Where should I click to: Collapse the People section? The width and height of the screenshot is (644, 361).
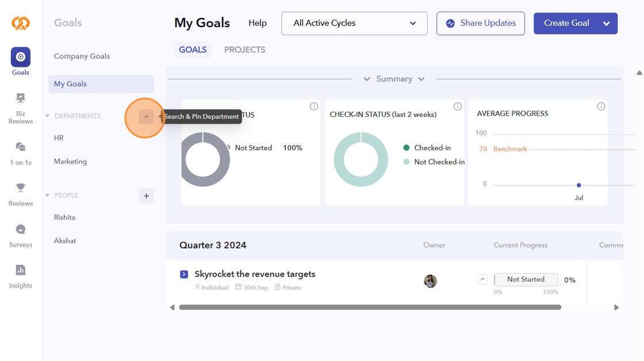(x=47, y=196)
